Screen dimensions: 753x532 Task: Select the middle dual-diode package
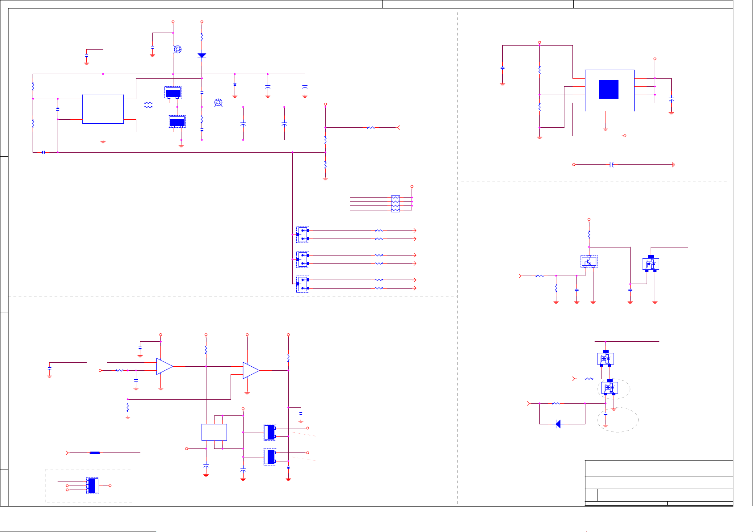coord(303,259)
